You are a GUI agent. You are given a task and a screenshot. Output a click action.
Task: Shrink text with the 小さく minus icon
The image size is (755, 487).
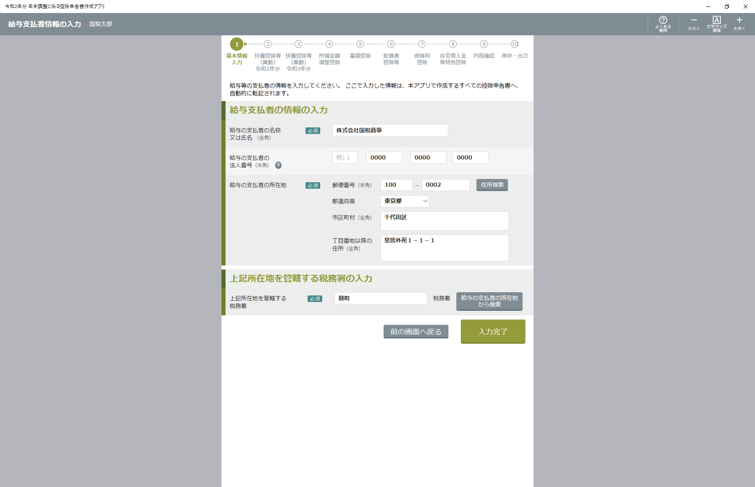click(694, 24)
